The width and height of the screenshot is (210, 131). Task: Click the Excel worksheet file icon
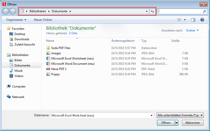click(48, 58)
